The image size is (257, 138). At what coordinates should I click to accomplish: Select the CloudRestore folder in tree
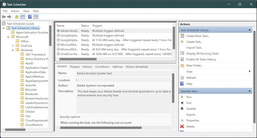pyautogui.click(x=34, y=125)
